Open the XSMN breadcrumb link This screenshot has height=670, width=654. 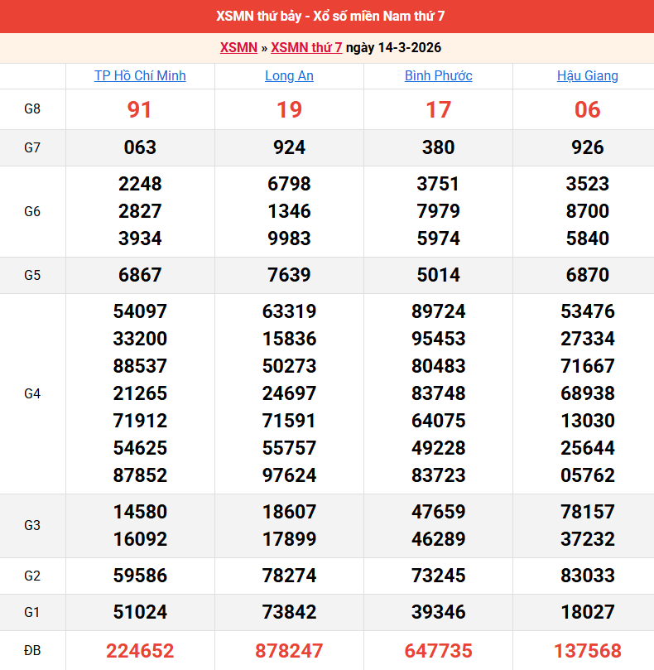[238, 48]
